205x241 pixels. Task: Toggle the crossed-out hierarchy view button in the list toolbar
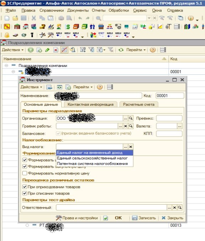coord(64,50)
